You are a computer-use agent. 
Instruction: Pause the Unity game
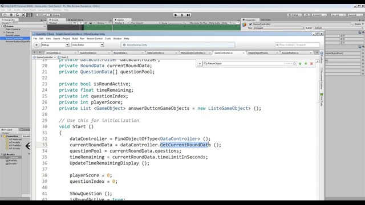coord(182,15)
